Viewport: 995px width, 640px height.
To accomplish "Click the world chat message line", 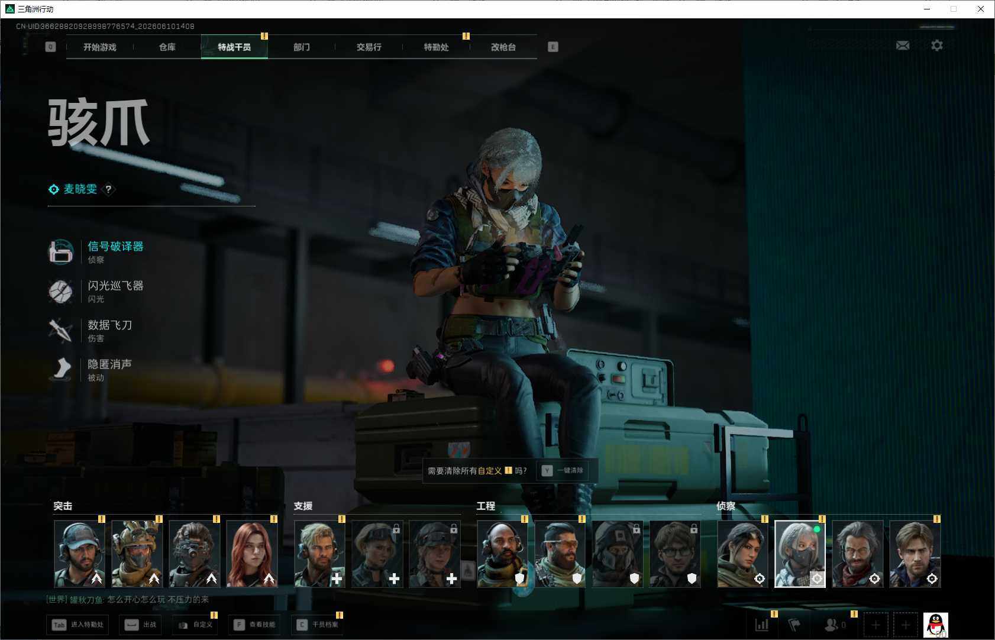I will (x=128, y=599).
